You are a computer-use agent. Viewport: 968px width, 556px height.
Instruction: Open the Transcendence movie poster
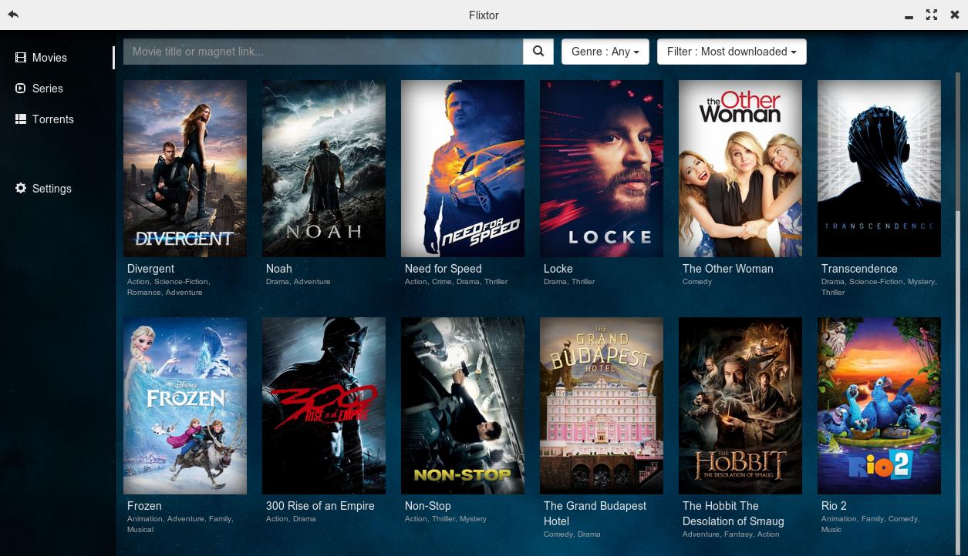click(x=879, y=169)
